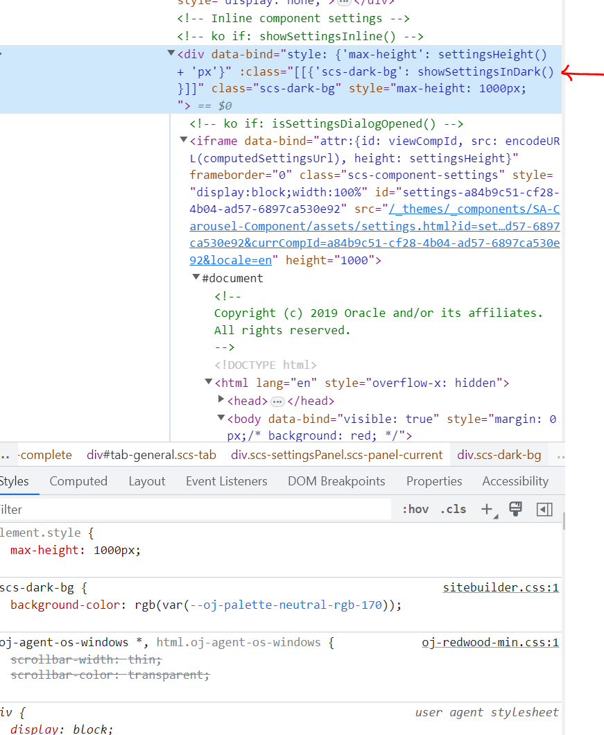Select div#tab-general.scs-tab breadcrumb
Image resolution: width=604 pixels, height=735 pixels.
[x=151, y=455]
